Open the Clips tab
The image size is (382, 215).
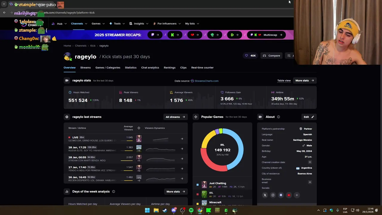point(183,67)
